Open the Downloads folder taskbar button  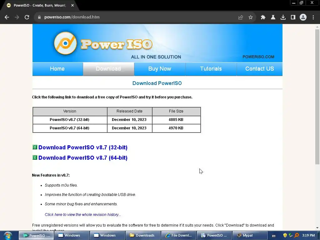pyautogui.click(x=143, y=236)
